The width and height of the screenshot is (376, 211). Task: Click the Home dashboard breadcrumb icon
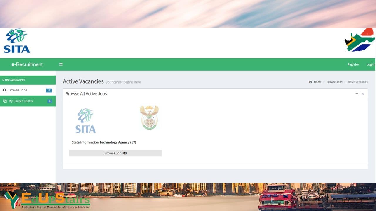coord(310,82)
